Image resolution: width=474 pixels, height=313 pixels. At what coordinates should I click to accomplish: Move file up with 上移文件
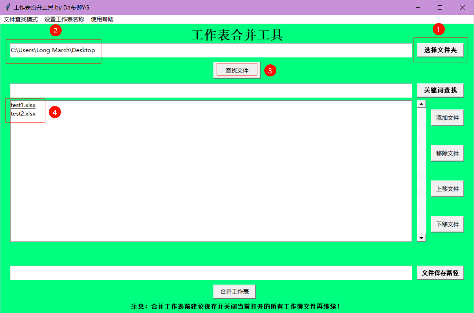447,189
